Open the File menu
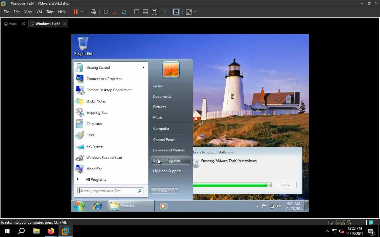380x237 pixels. click(6, 12)
